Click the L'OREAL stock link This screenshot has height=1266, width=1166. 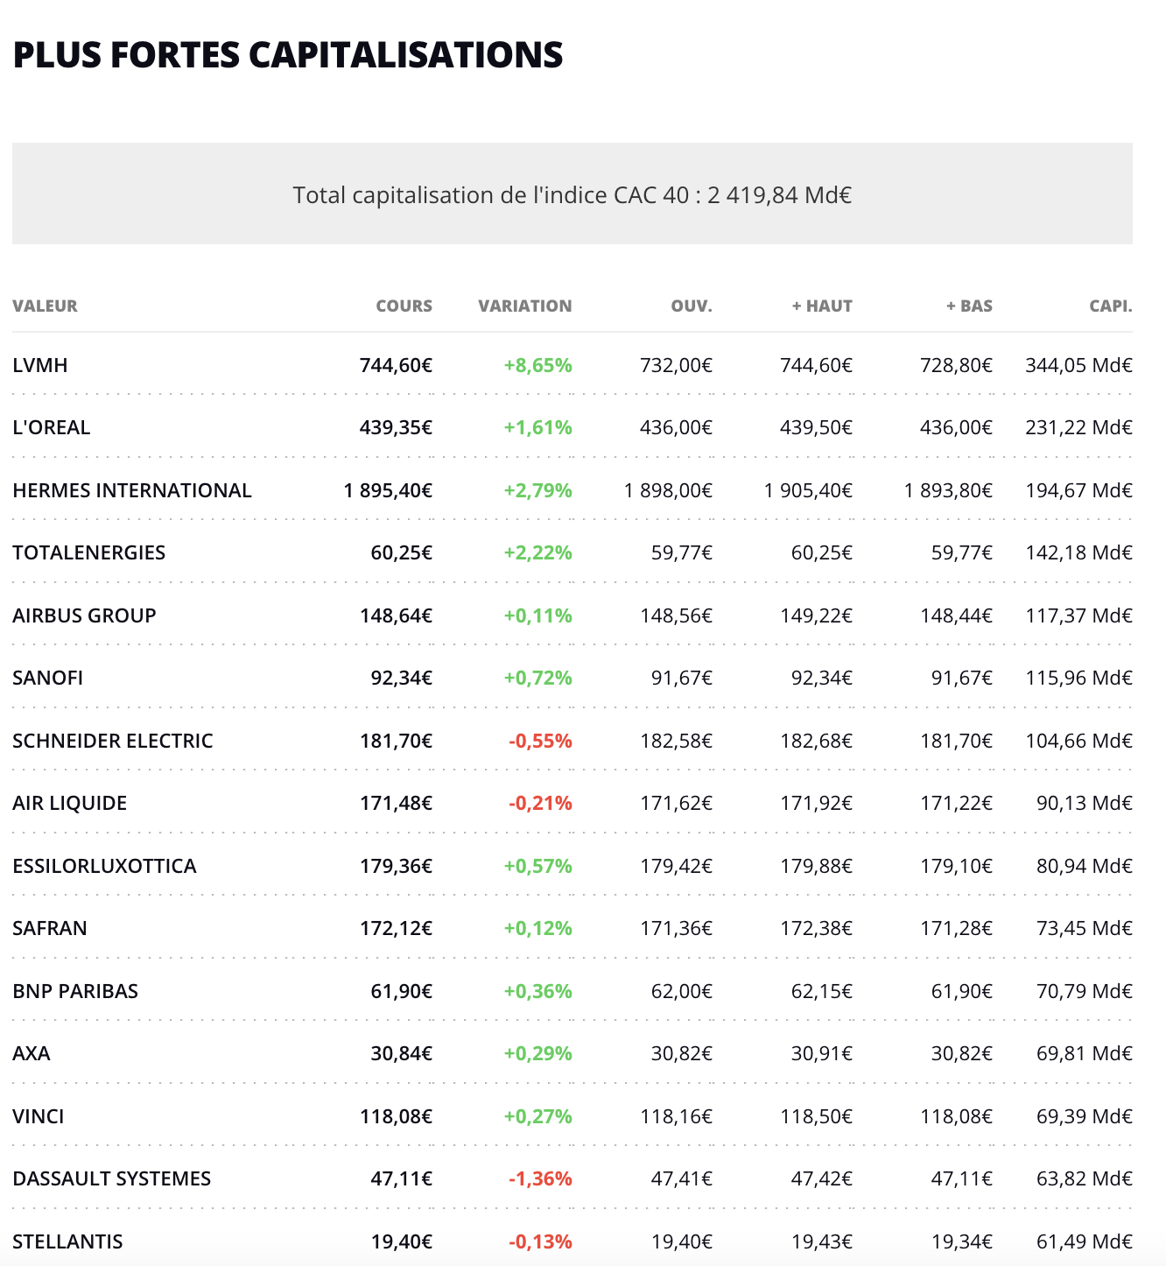[x=52, y=427]
